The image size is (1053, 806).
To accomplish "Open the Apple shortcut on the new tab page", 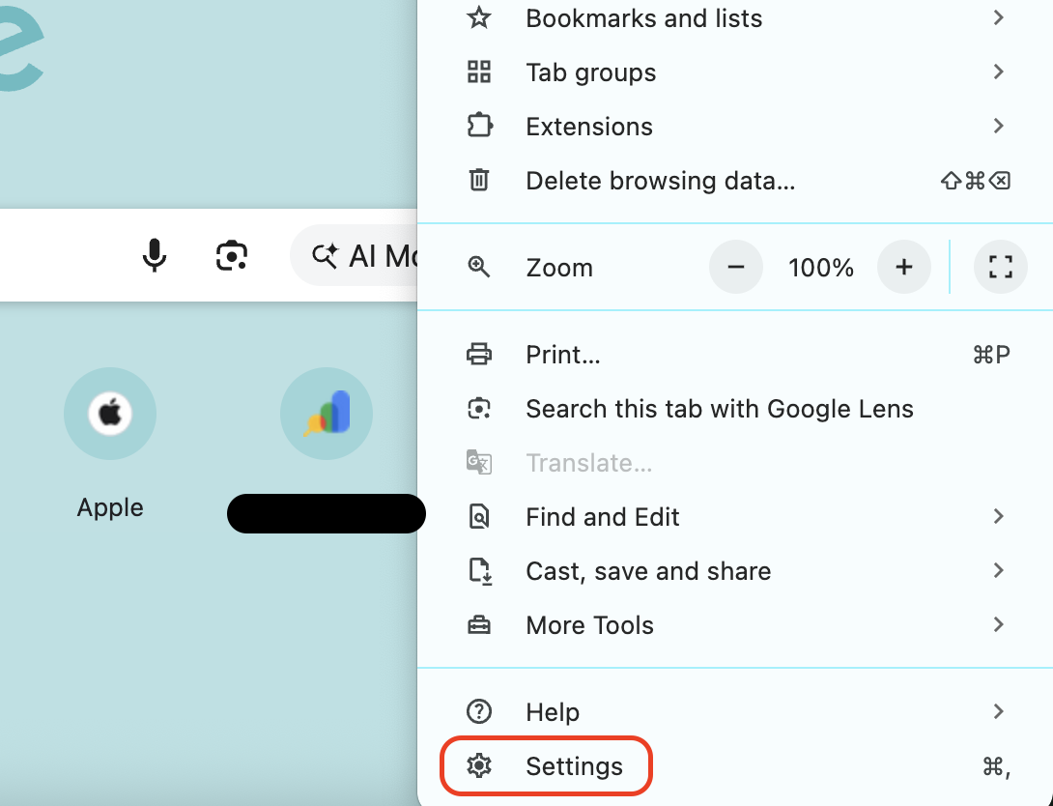I will (x=109, y=413).
